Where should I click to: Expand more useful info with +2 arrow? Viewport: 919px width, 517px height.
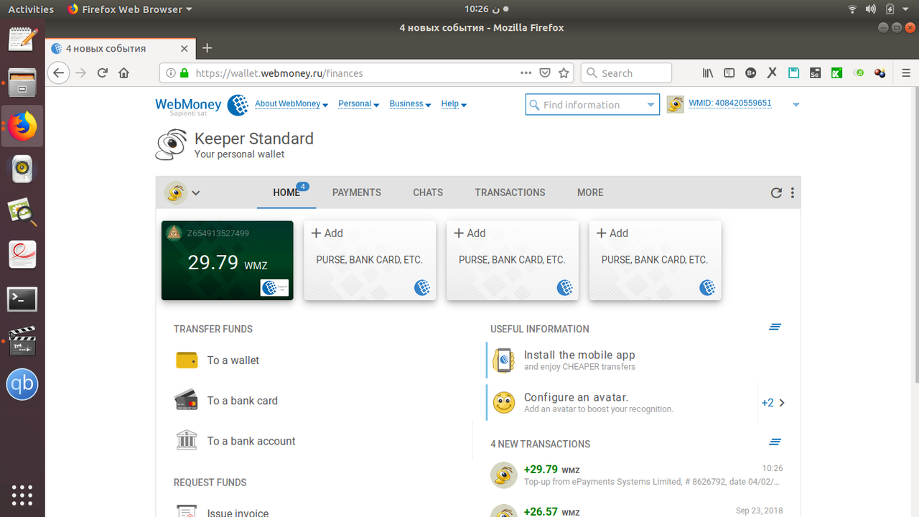coord(773,403)
